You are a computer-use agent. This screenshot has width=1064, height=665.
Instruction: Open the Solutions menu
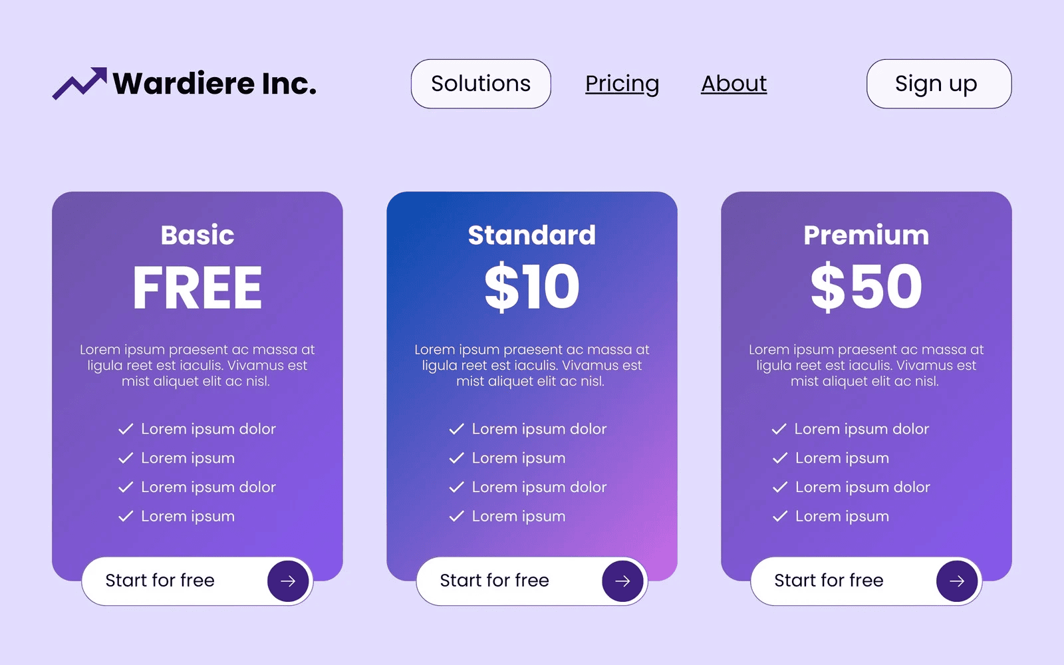pyautogui.click(x=481, y=84)
